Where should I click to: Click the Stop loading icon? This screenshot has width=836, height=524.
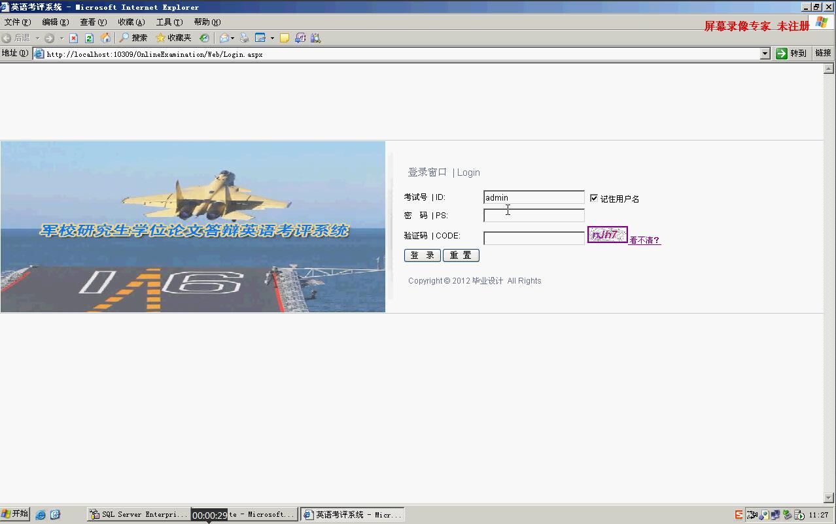74,38
